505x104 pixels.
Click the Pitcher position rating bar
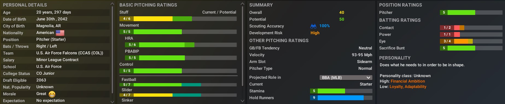coord(471,12)
